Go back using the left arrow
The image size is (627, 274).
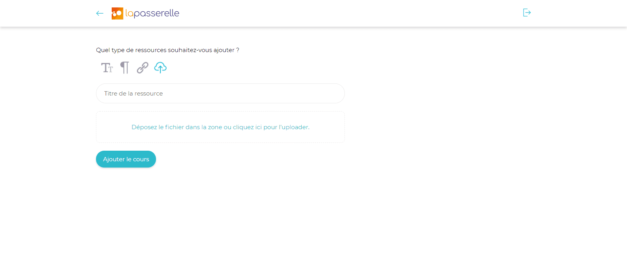coord(100,13)
